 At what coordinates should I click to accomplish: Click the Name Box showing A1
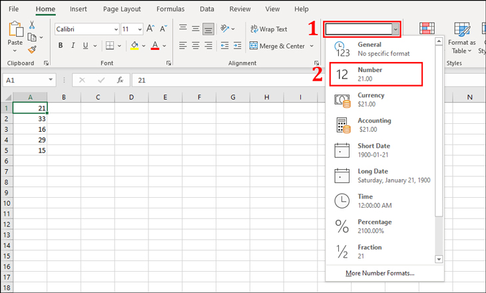[29, 81]
